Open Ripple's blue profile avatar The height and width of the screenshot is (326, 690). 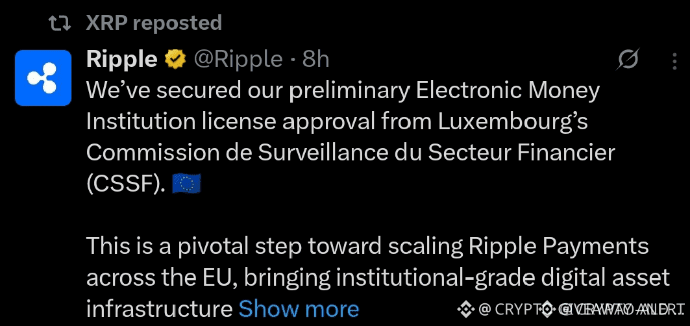click(43, 78)
